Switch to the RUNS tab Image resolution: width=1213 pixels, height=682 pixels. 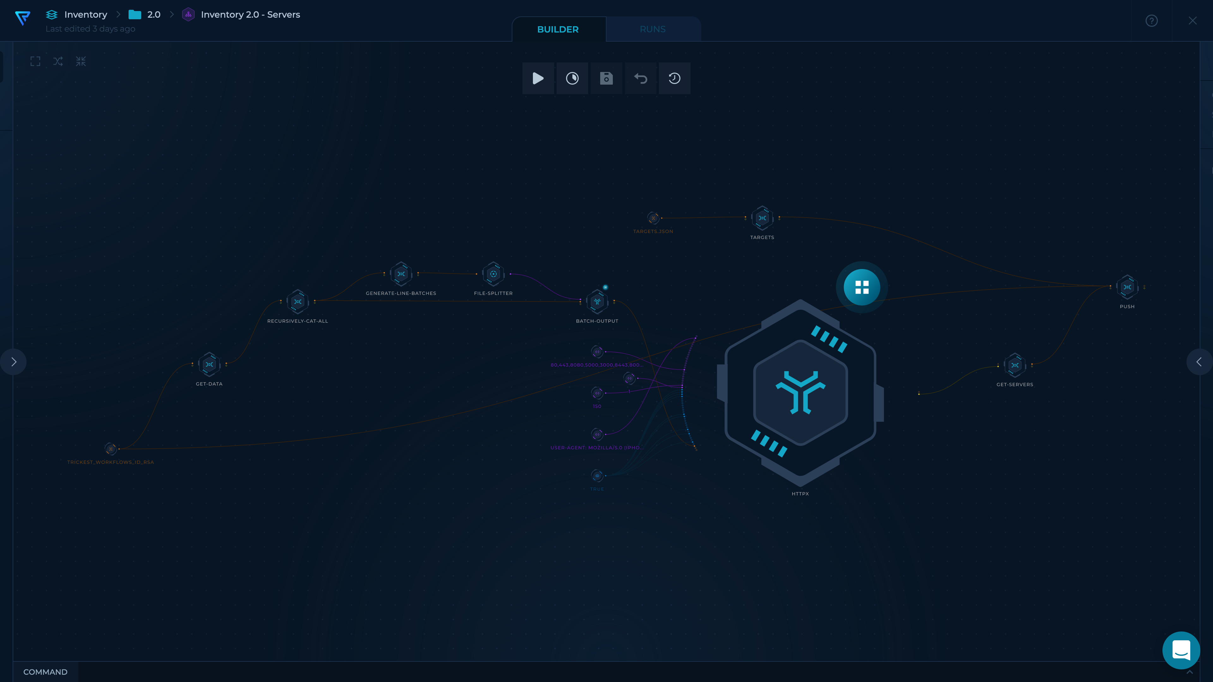(652, 29)
